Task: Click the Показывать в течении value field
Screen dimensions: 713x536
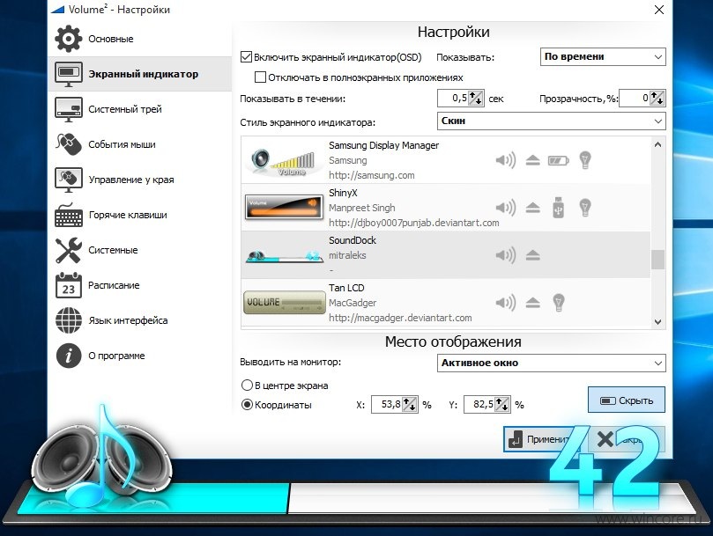Action: (x=453, y=98)
